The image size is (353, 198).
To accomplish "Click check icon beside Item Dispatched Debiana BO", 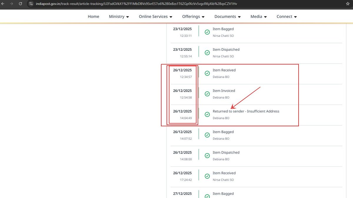I will (x=207, y=156).
